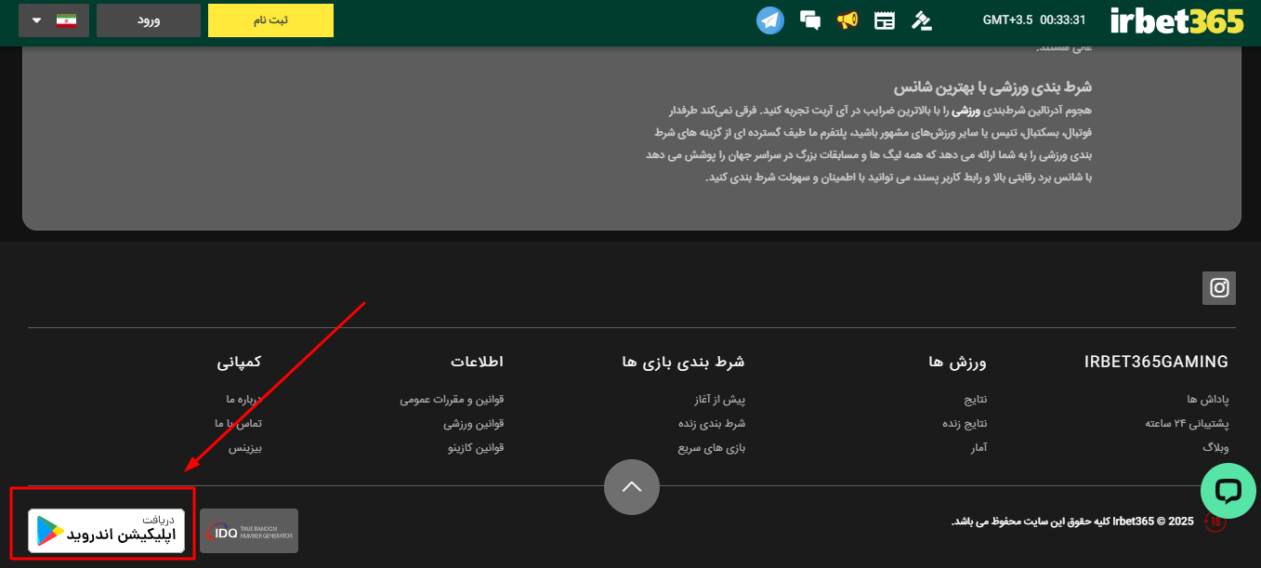Viewport: 1261px width, 568px height.
Task: Open the قوانین کازینو footer link
Action: [x=476, y=448]
